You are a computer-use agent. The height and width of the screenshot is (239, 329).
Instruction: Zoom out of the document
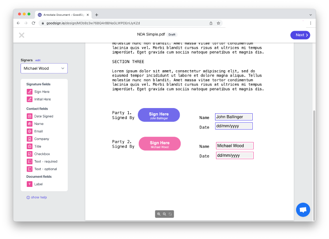[164, 214]
